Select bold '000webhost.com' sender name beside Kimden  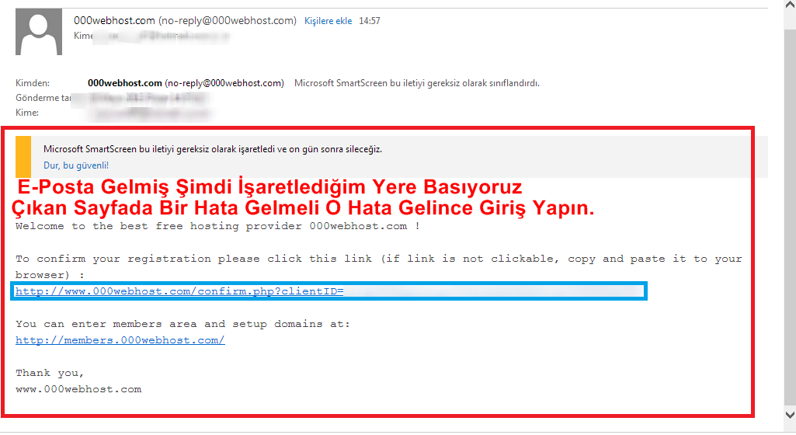[x=125, y=83]
